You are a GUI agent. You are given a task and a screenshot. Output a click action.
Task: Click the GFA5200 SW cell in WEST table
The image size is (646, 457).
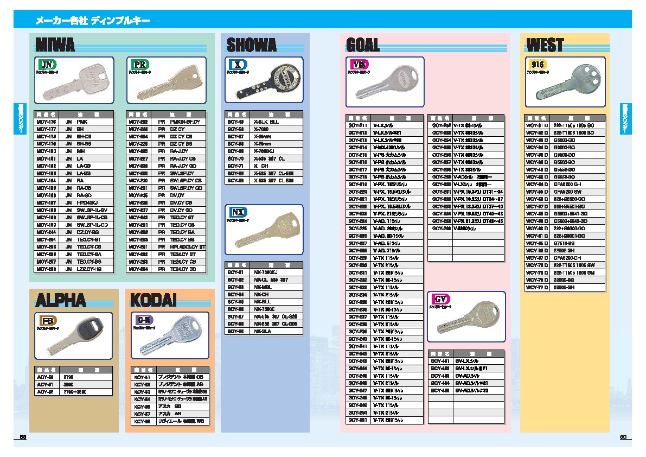[578, 192]
